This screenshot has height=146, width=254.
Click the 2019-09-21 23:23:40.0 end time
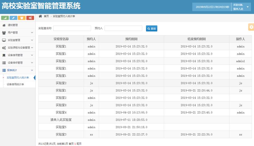tap(196, 112)
